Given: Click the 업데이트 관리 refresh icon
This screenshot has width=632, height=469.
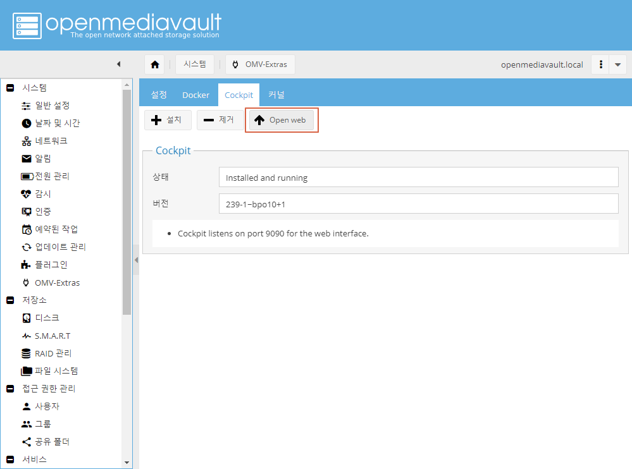Looking at the screenshot, I should (26, 247).
